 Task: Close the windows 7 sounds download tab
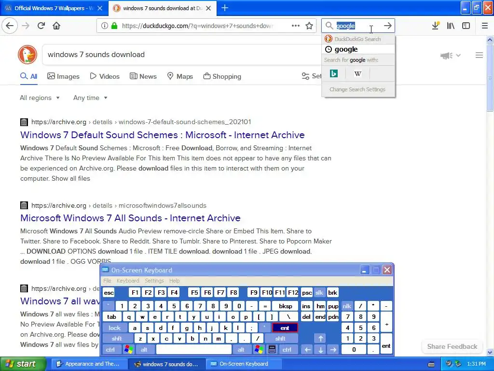pyautogui.click(x=208, y=8)
